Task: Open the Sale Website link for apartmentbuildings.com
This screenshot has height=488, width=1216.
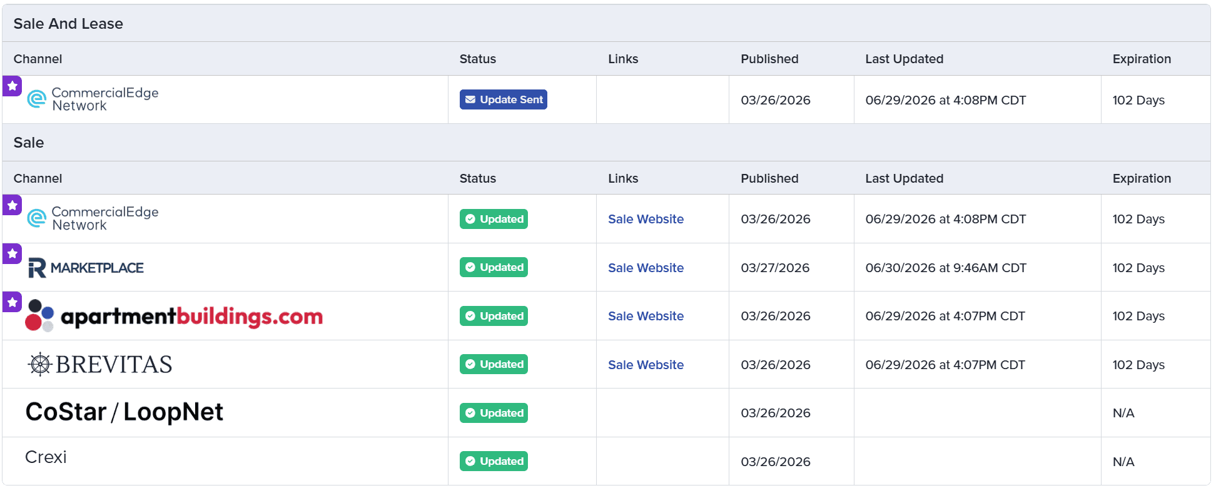Action: (646, 316)
